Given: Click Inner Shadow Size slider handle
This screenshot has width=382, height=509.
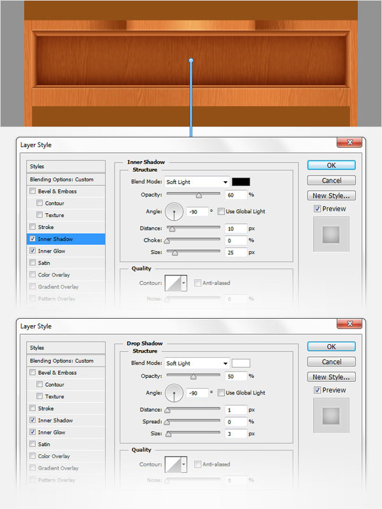Looking at the screenshot, I should pos(174,253).
